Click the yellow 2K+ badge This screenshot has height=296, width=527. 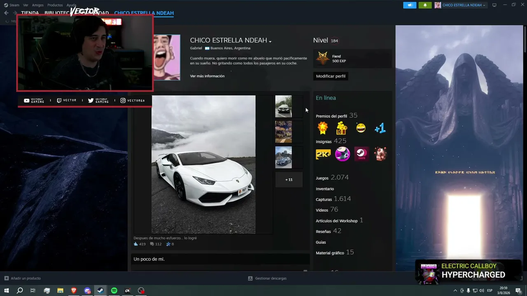(323, 154)
